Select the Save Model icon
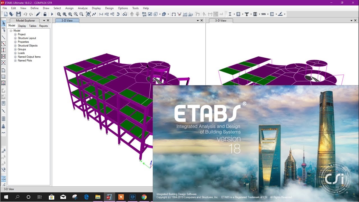Viewport: 359px width, 202px height. pyautogui.click(x=18, y=14)
